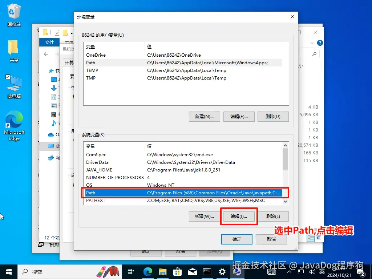Select the ComSpec system variable row
The height and width of the screenshot is (279, 372).
pyautogui.click(x=184, y=155)
